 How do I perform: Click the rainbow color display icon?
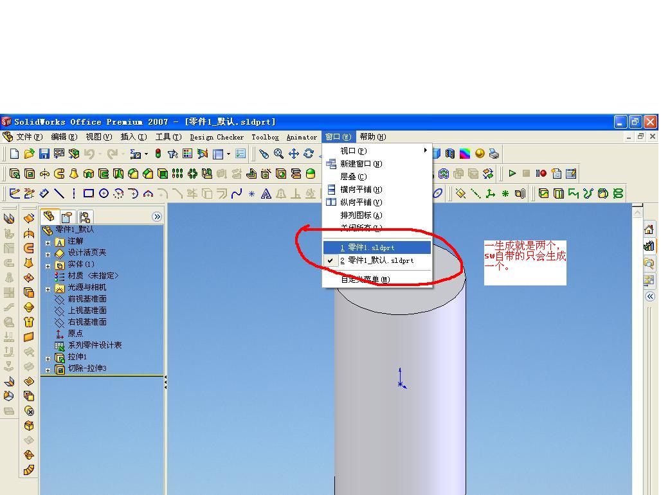(464, 154)
